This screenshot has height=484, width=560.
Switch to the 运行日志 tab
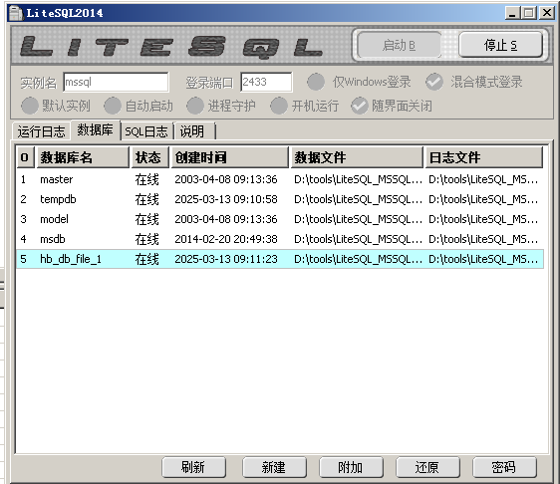click(x=42, y=131)
